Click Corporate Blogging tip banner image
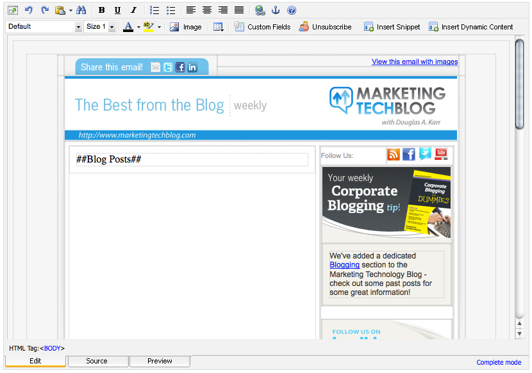The image size is (532, 373). tap(387, 203)
